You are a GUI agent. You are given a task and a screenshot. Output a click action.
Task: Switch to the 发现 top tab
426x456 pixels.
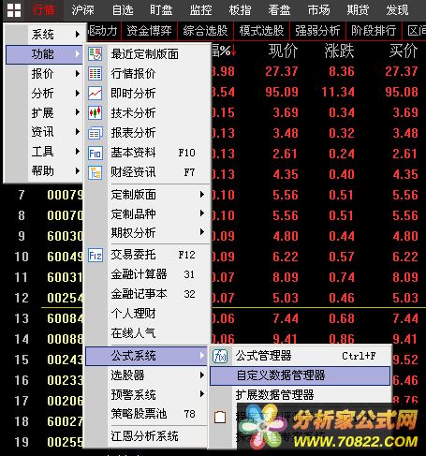pos(397,10)
